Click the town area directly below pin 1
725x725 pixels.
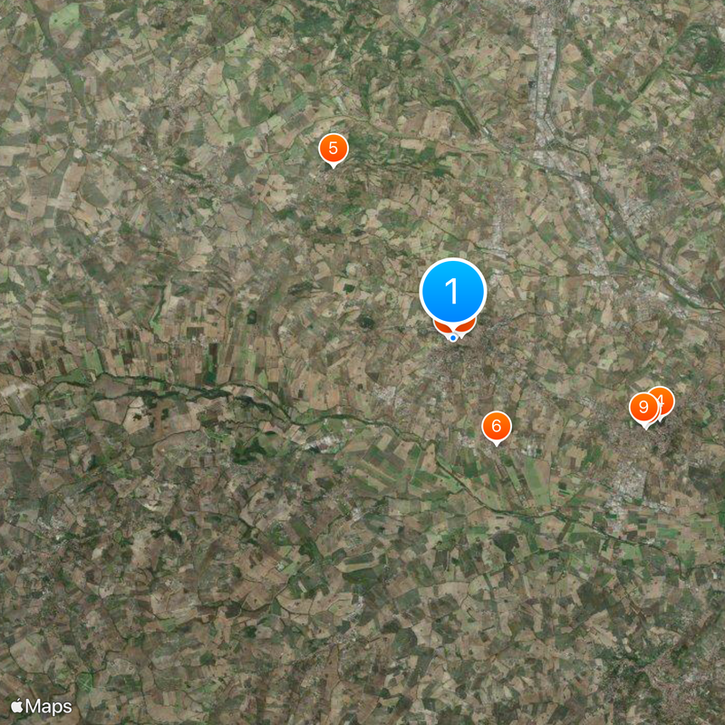[456, 370]
